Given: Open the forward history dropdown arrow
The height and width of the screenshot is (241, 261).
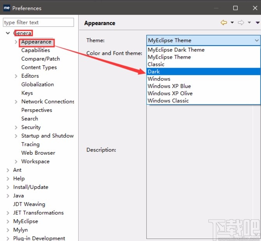Looking at the screenshot, I should pyautogui.click(x=249, y=23).
